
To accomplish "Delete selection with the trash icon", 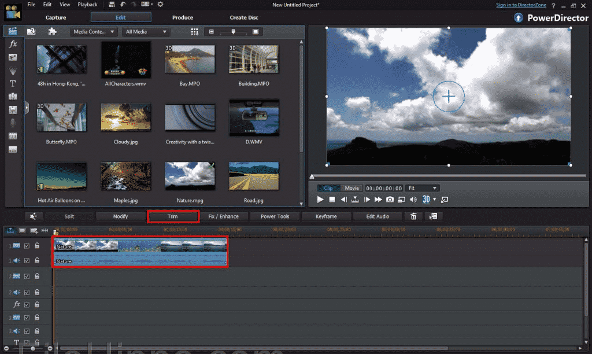I will point(414,216).
